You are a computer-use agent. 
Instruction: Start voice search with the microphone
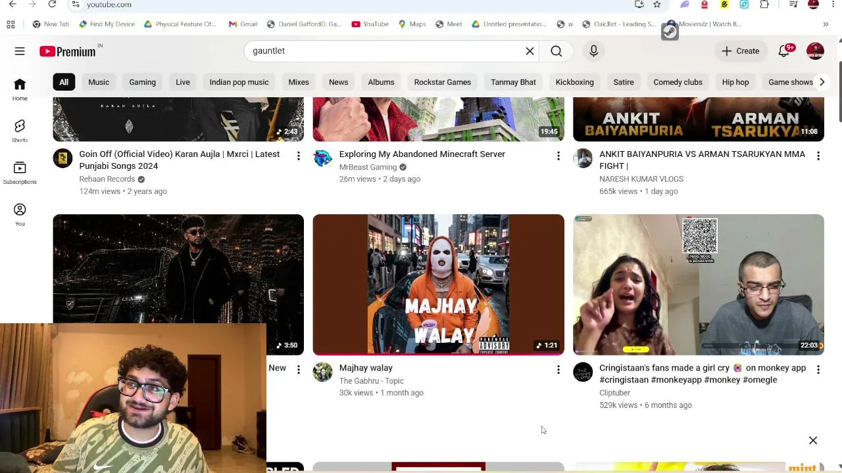593,51
